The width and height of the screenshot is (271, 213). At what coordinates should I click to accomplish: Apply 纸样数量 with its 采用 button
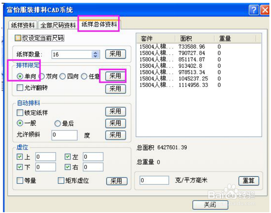pos(116,54)
